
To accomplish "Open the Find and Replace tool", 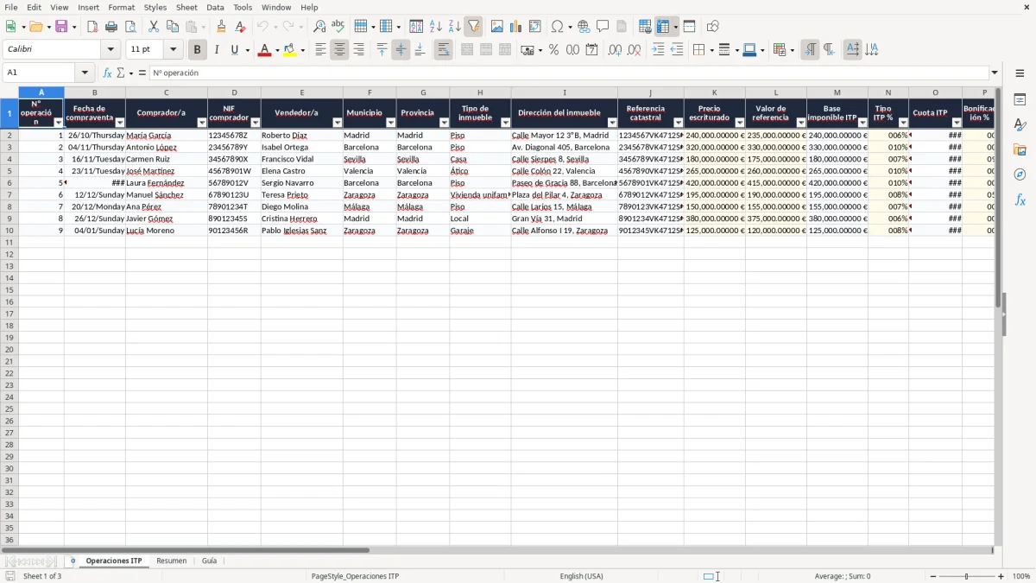I will click(x=319, y=27).
